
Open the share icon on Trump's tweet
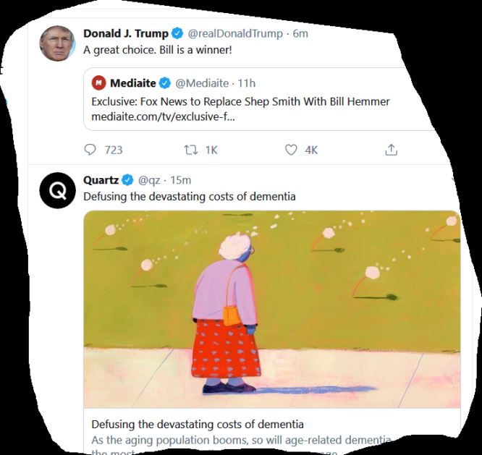tap(391, 150)
